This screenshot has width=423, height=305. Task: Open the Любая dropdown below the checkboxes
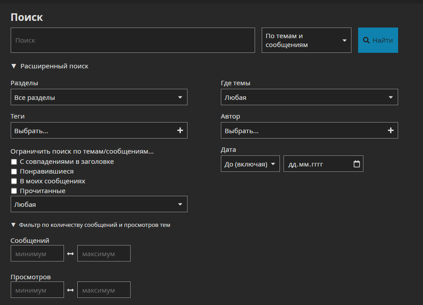(x=99, y=204)
